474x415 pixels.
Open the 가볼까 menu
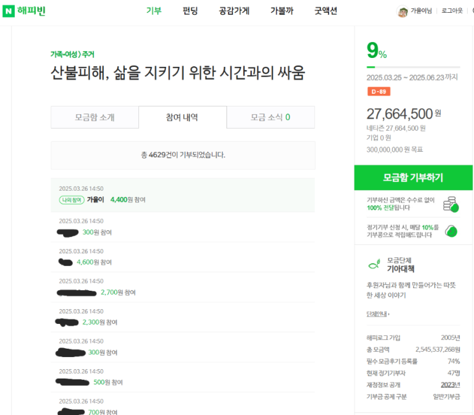tap(281, 11)
